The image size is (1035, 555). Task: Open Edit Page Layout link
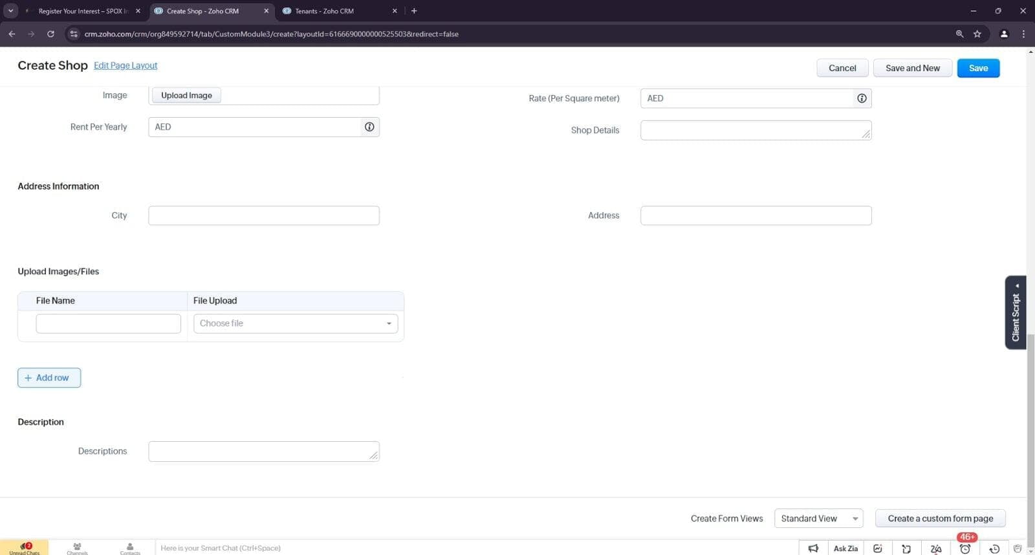125,65
